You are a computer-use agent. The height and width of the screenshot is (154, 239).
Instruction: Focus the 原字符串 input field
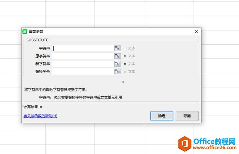tap(83, 56)
